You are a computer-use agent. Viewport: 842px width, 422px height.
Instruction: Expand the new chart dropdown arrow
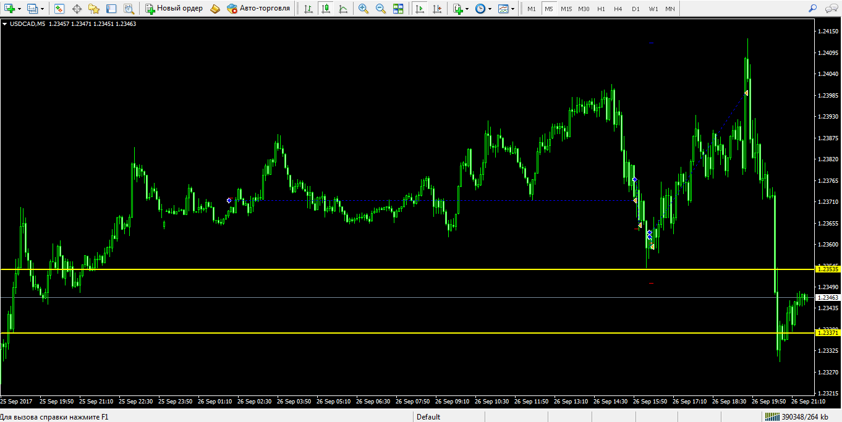20,9
